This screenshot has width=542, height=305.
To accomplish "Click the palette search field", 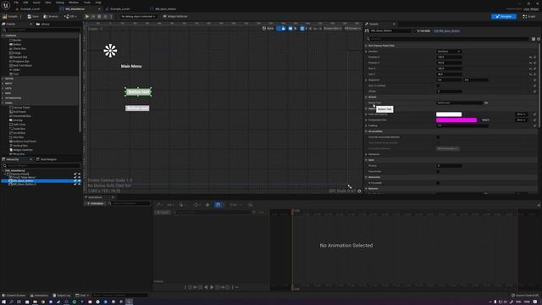I will (x=41, y=30).
